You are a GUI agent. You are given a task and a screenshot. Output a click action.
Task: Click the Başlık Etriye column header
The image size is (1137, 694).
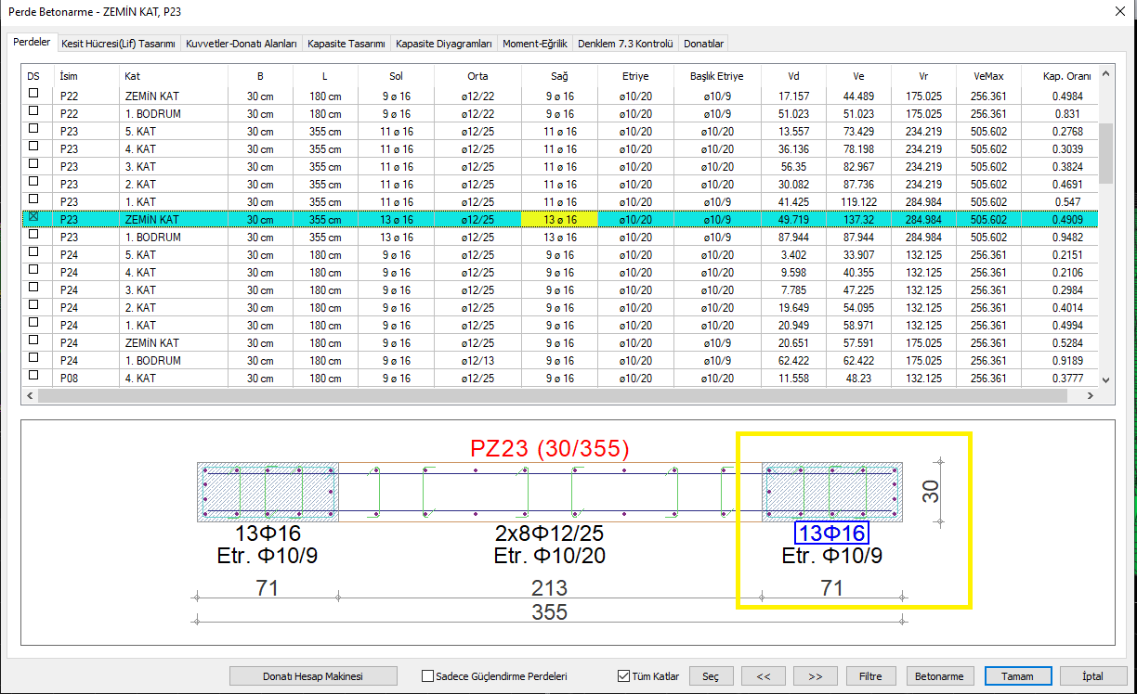719,76
